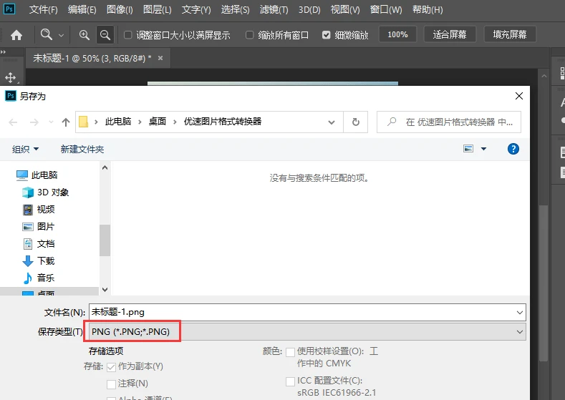Image resolution: width=565 pixels, height=400 pixels.
Task: Click the 适合屏幕 button
Action: pyautogui.click(x=450, y=35)
